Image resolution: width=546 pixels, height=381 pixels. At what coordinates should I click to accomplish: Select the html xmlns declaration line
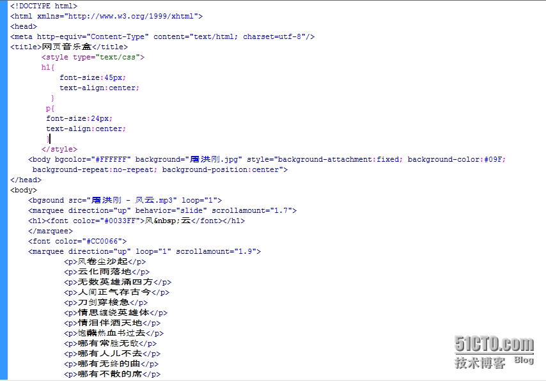pos(106,16)
